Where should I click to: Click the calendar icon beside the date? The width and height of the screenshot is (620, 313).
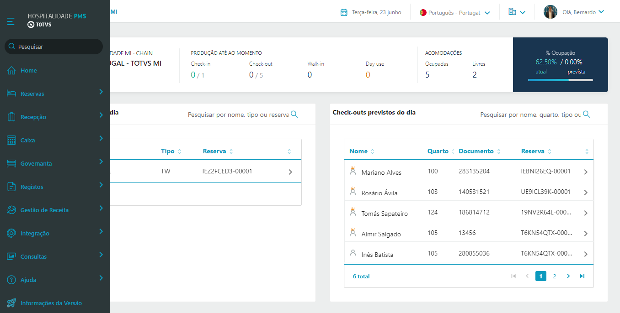(344, 12)
